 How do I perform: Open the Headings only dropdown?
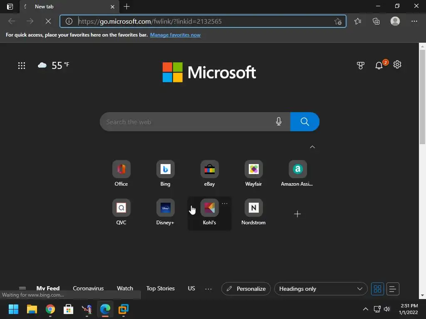tap(321, 289)
